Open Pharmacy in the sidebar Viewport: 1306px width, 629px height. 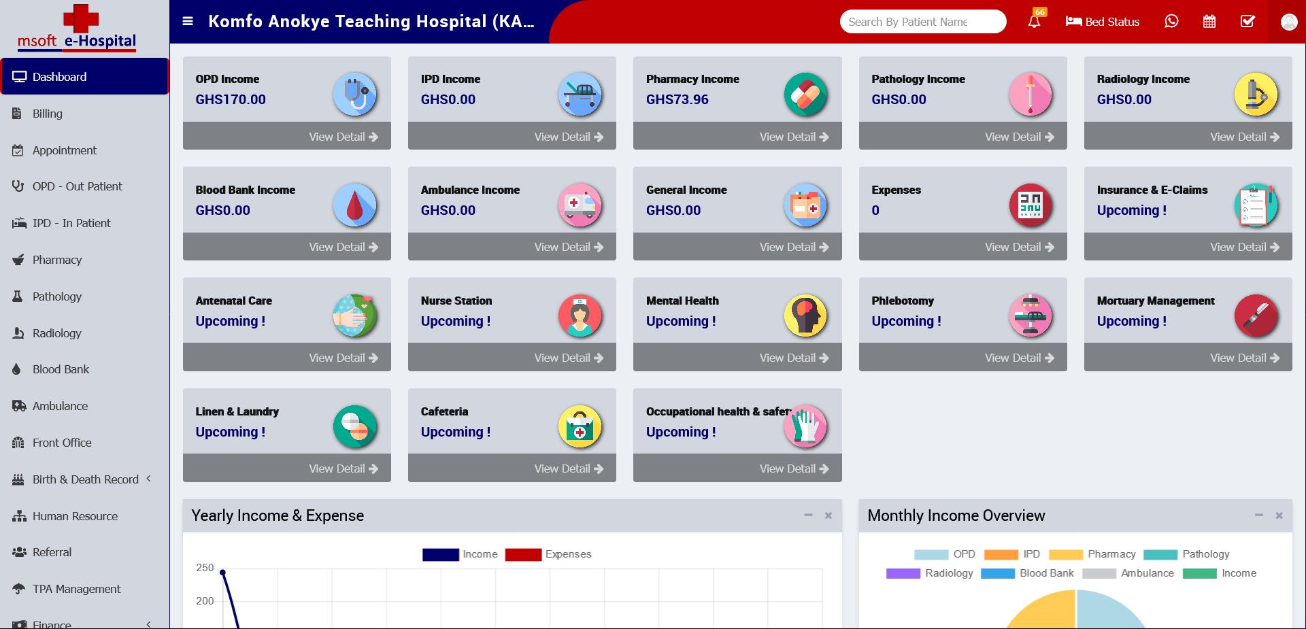(x=84, y=260)
